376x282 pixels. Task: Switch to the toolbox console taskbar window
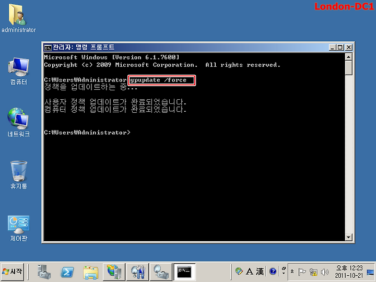pyautogui.click(x=161, y=272)
